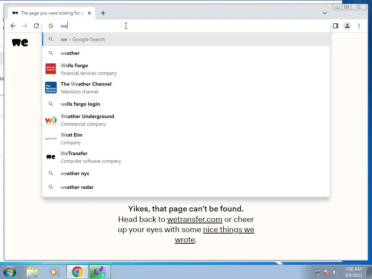Click the Chrome taskbar icon
Image resolution: width=372 pixels, height=279 pixels.
click(x=77, y=272)
